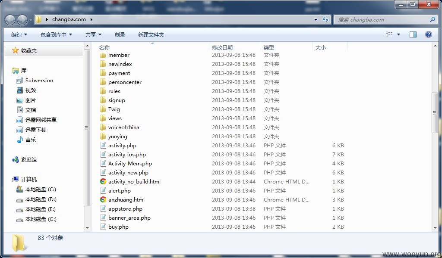Toggle the preview pane icon
This screenshot has height=258, width=442.
(413, 34)
